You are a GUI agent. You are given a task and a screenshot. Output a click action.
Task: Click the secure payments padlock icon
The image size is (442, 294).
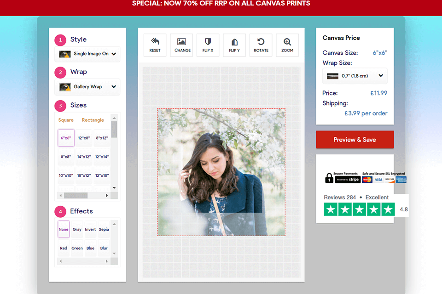coord(329,178)
